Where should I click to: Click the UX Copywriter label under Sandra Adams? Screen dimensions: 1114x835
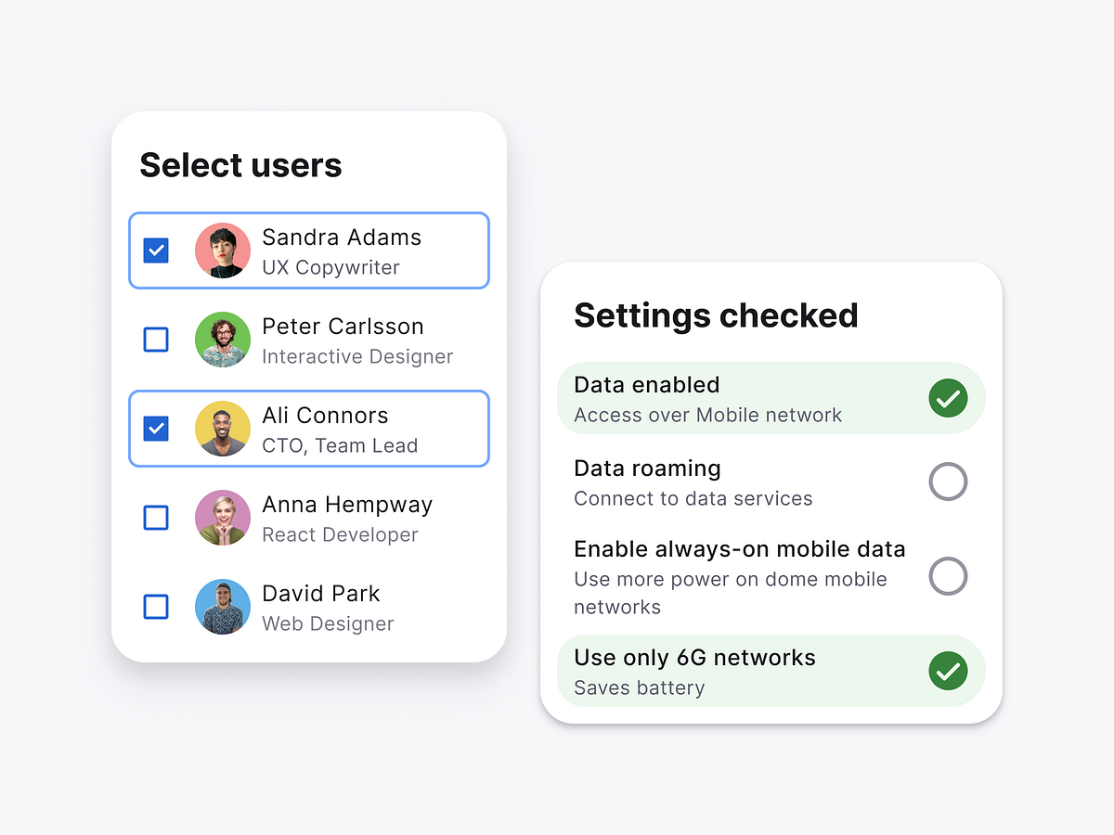331,266
